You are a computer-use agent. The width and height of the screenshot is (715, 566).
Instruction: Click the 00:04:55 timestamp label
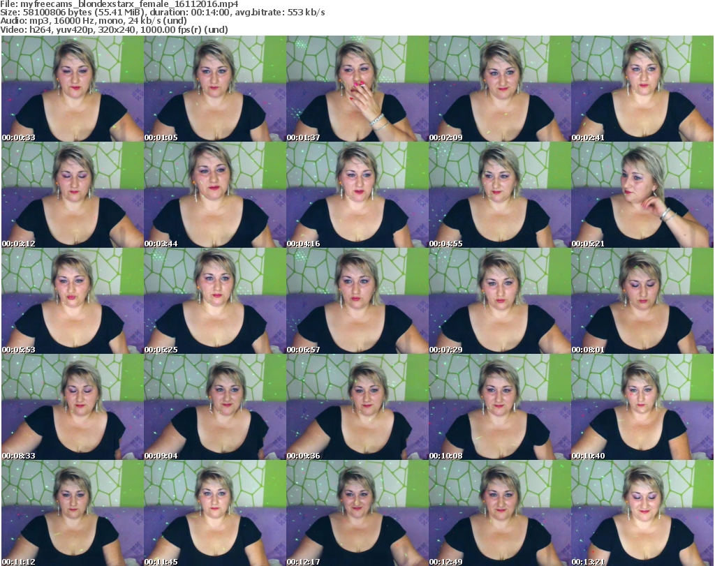[x=443, y=244]
